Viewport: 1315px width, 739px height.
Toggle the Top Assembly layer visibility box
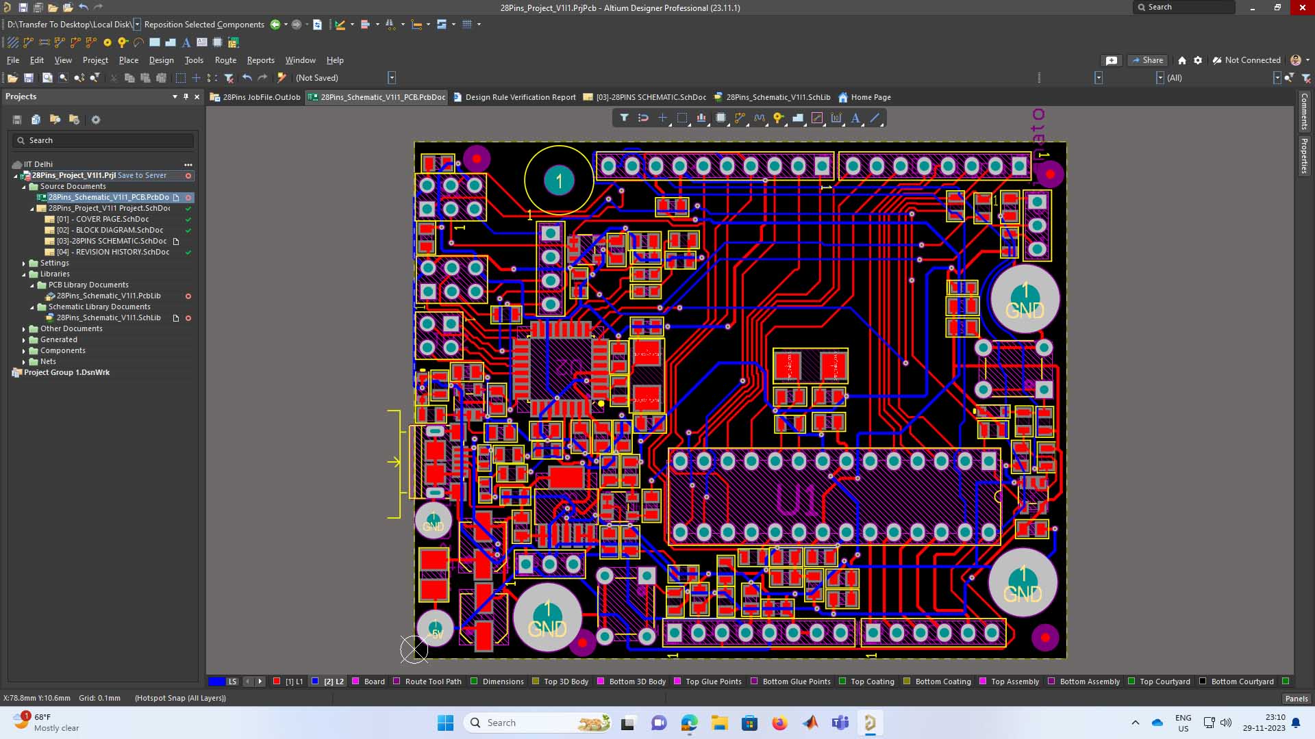point(983,682)
